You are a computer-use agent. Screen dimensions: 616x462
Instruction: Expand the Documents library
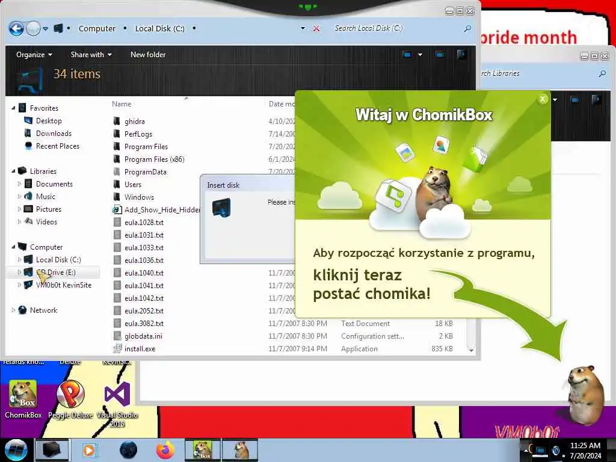click(19, 183)
